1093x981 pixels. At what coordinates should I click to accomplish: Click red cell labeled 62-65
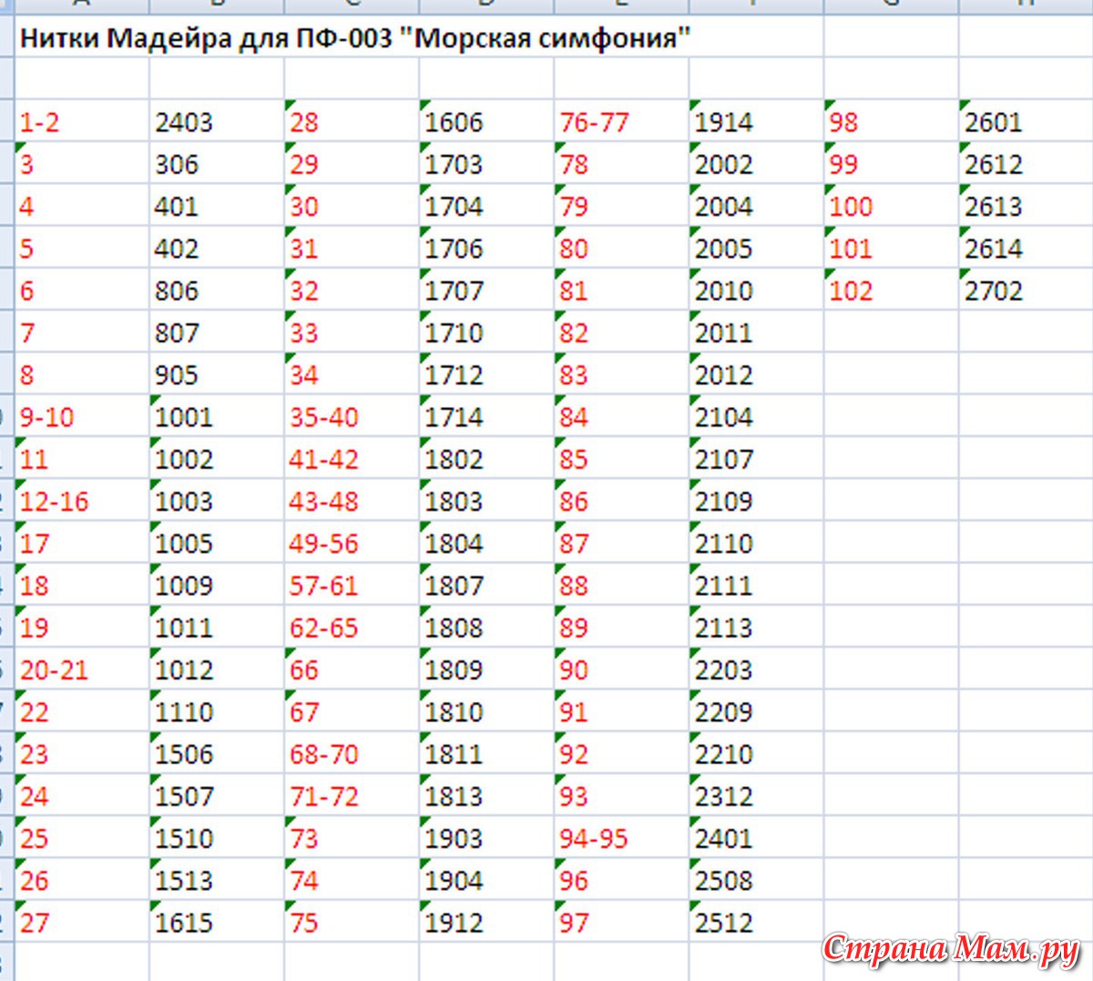pyautogui.click(x=352, y=627)
